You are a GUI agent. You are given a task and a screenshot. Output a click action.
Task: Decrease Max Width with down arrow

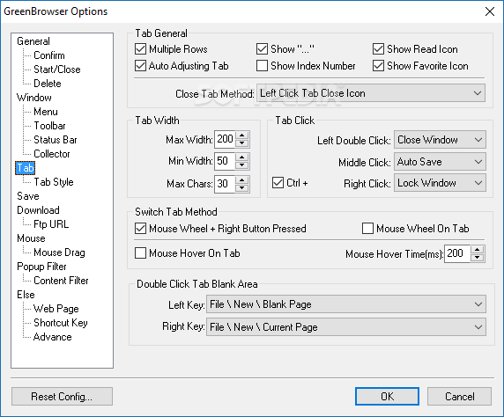click(x=242, y=143)
